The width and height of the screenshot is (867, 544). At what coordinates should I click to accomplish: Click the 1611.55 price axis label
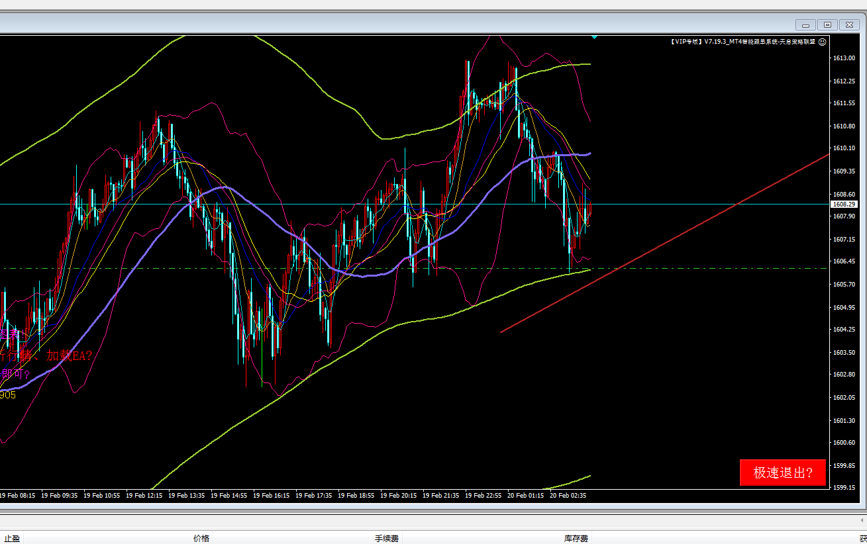(x=843, y=103)
